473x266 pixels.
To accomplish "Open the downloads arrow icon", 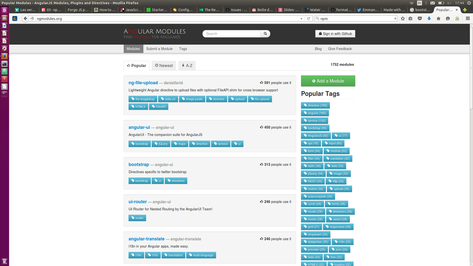I will pos(429,18).
